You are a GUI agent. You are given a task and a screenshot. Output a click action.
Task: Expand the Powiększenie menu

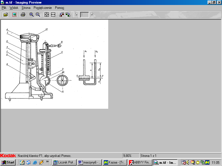43,8
